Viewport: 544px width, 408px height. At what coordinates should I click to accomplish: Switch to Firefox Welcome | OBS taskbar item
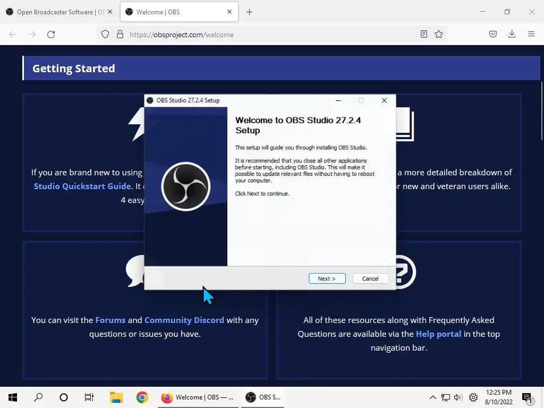coord(198,397)
